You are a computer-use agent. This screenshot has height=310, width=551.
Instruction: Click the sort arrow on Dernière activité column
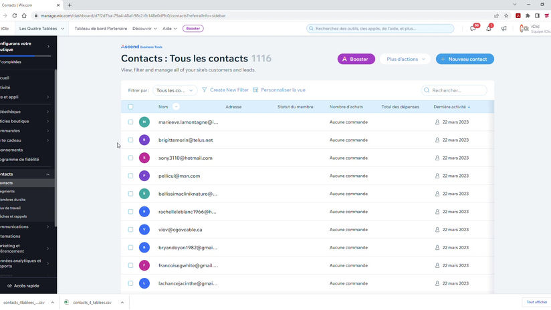469,107
